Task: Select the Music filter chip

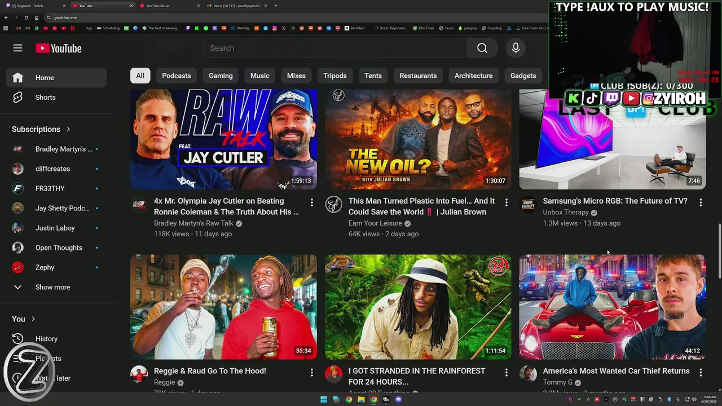Action: click(260, 76)
